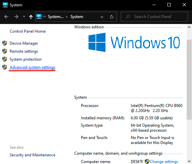Click the shield icon beside Remote settings
This screenshot has height=164, width=192.
pyautogui.click(x=5, y=51)
